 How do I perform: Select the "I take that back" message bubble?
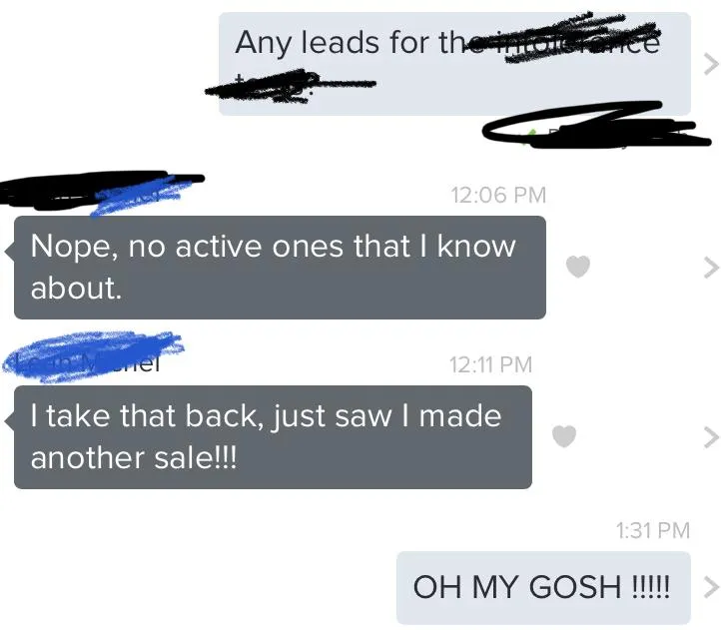tap(274, 437)
